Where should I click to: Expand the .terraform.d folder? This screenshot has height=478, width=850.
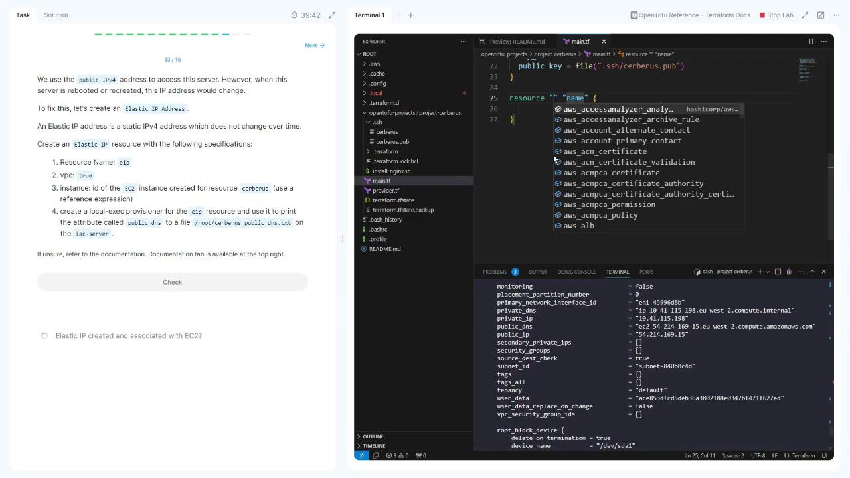tap(384, 103)
